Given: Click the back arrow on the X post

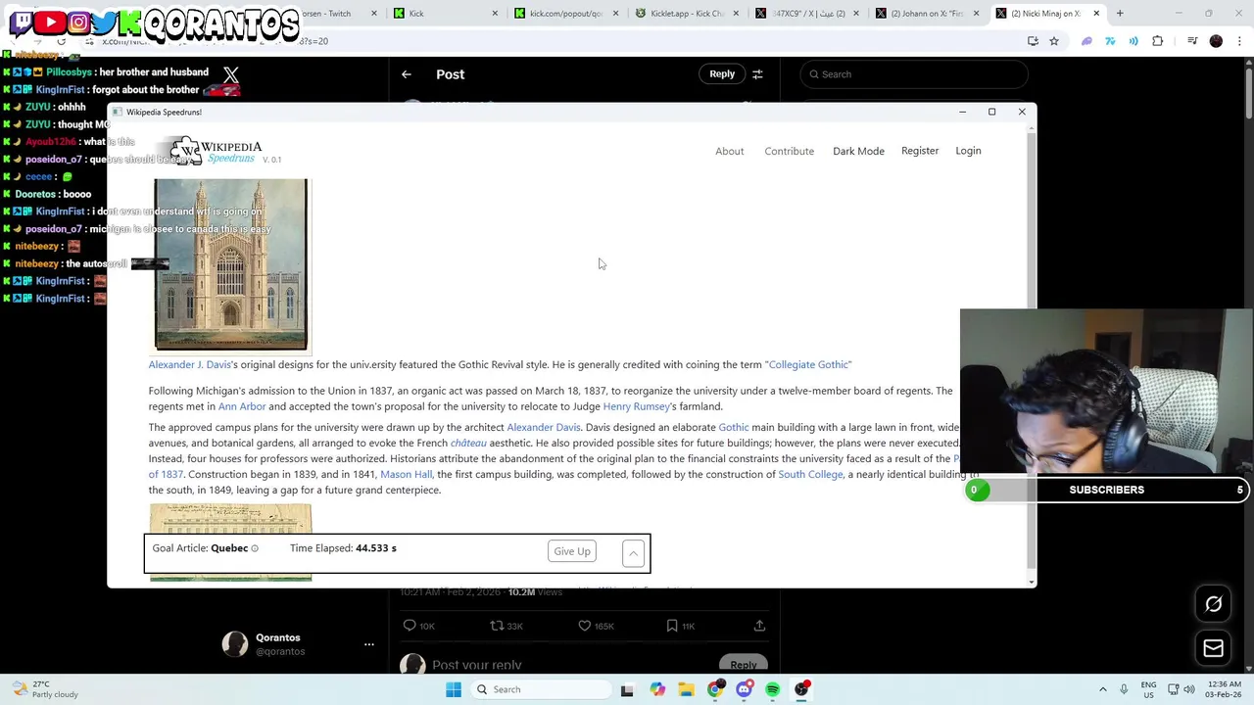Looking at the screenshot, I should point(407,74).
